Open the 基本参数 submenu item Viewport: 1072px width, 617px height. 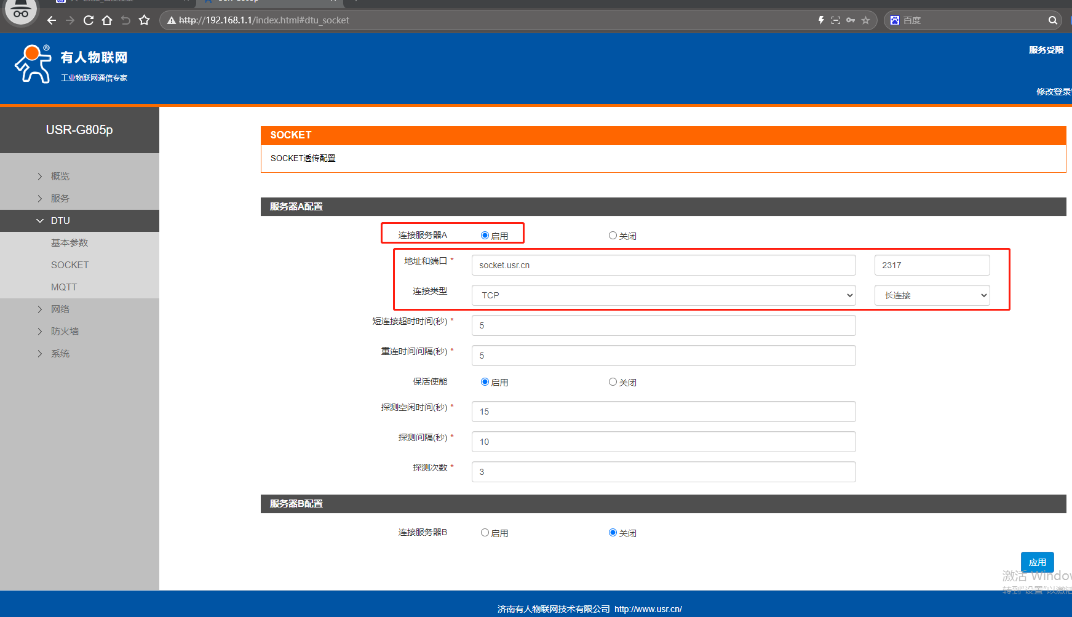[x=69, y=243]
